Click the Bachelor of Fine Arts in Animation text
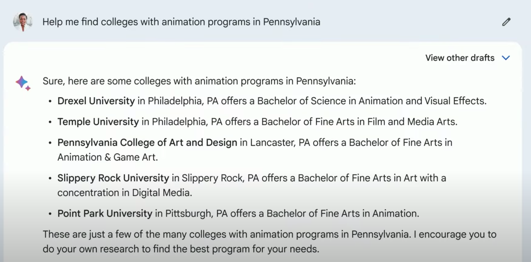Screen dimensions: 531x262 point(343,213)
